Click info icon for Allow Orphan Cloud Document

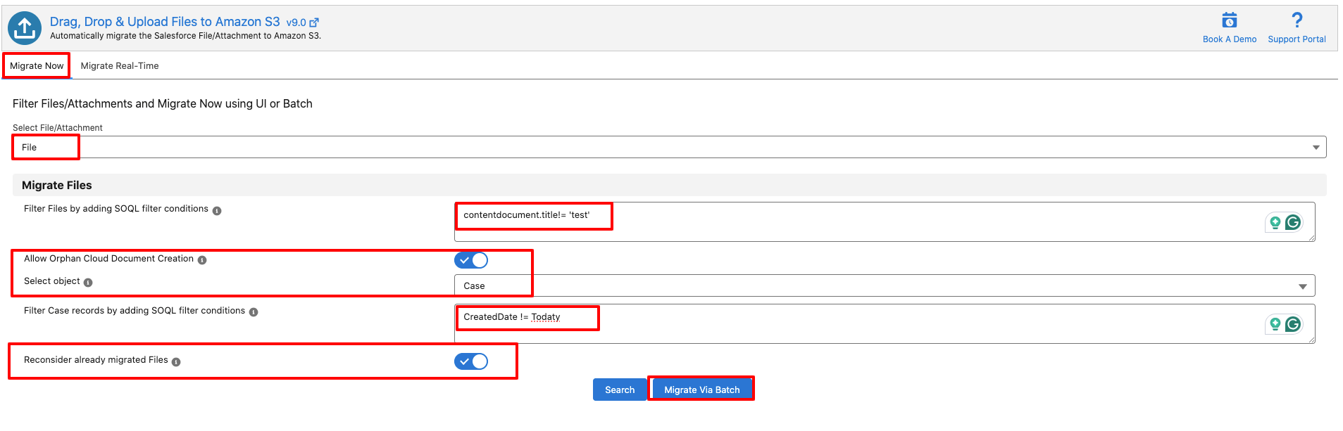(202, 260)
